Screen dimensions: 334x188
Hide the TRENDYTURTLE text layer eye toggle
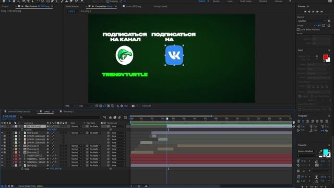[2, 156]
